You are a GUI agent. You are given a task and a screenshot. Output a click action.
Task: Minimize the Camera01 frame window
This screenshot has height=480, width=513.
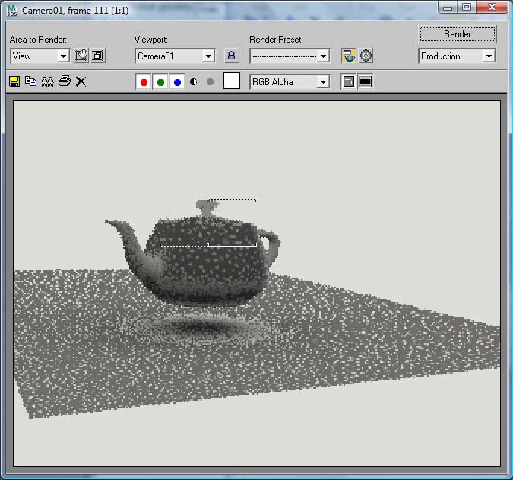point(448,7)
